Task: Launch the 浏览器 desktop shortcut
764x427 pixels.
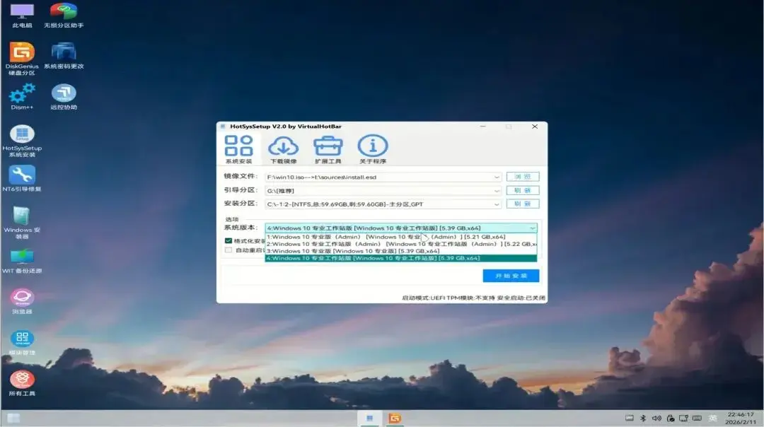Action: click(x=22, y=298)
